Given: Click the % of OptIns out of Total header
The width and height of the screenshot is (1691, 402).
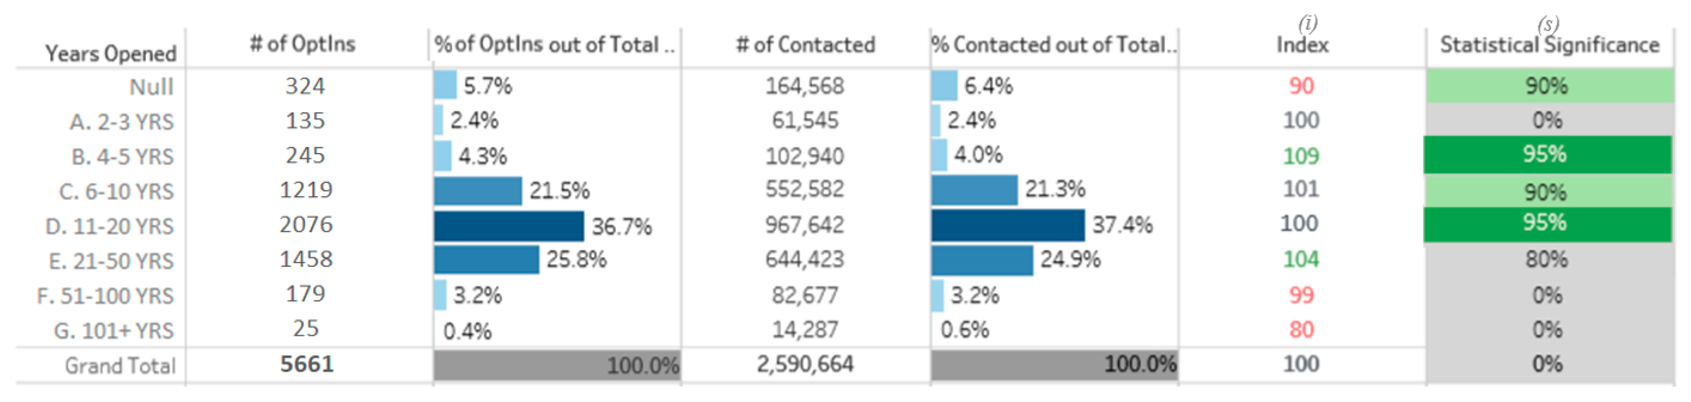Looking at the screenshot, I should (x=554, y=45).
